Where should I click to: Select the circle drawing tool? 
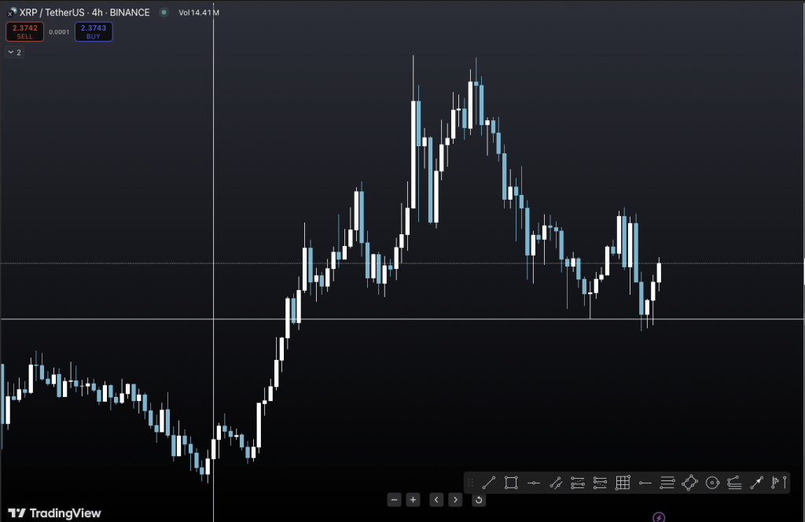(712, 483)
